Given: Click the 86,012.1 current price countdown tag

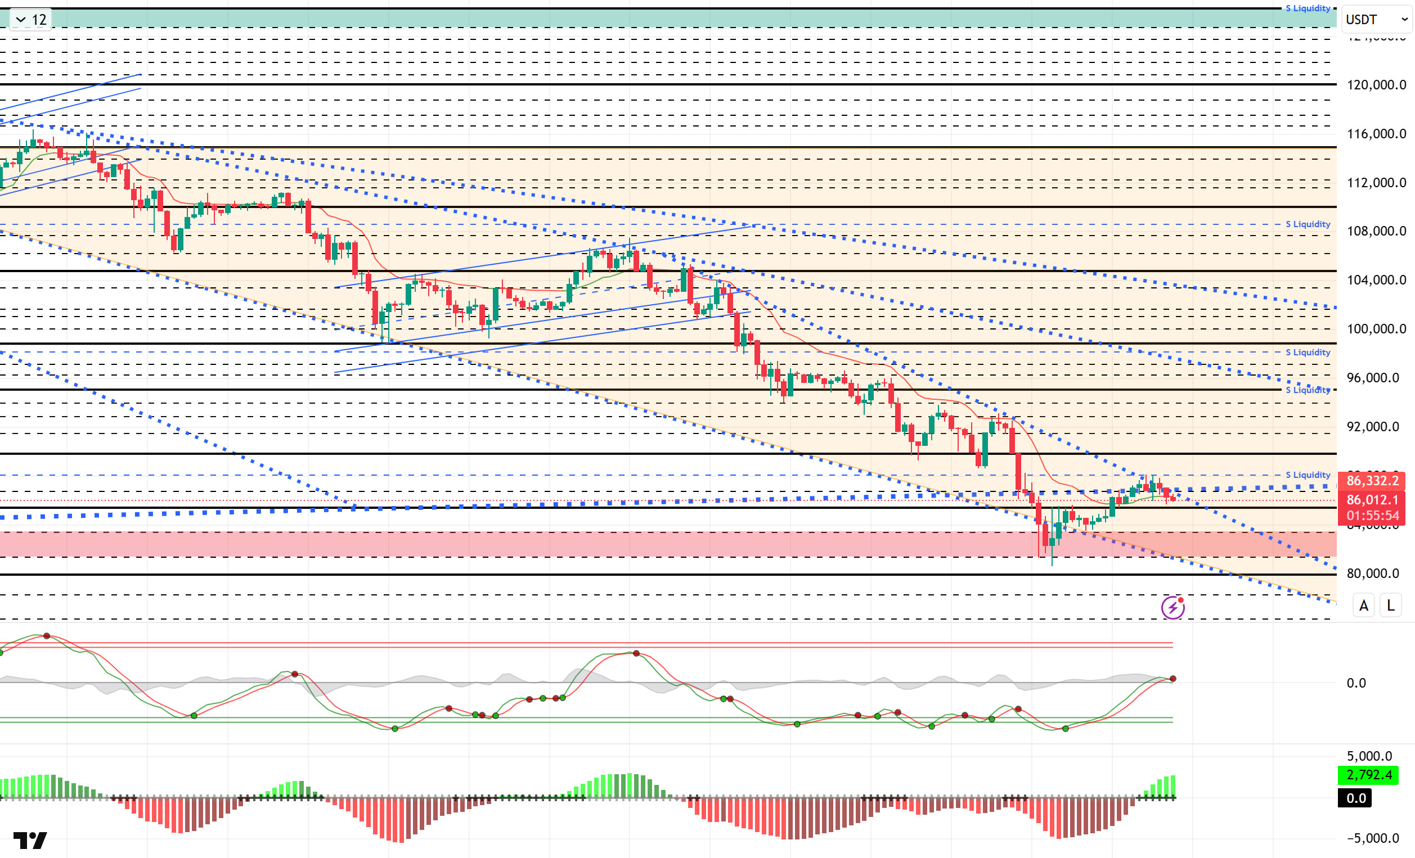Looking at the screenshot, I should [x=1372, y=507].
